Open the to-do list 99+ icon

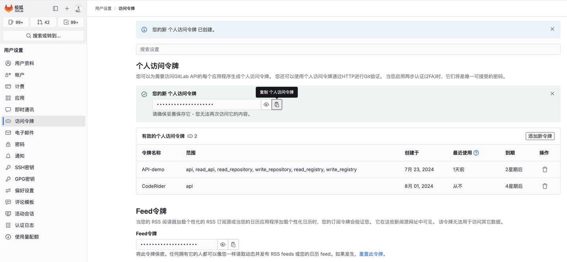70,22
